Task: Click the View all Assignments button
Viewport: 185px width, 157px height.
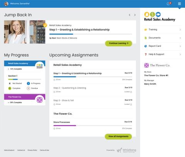Action: (118, 137)
